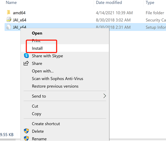
Task: Click the Share arrow icon
Action: click(26, 63)
